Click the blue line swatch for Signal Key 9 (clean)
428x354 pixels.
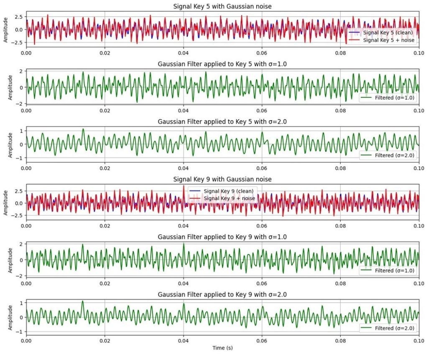(x=196, y=191)
